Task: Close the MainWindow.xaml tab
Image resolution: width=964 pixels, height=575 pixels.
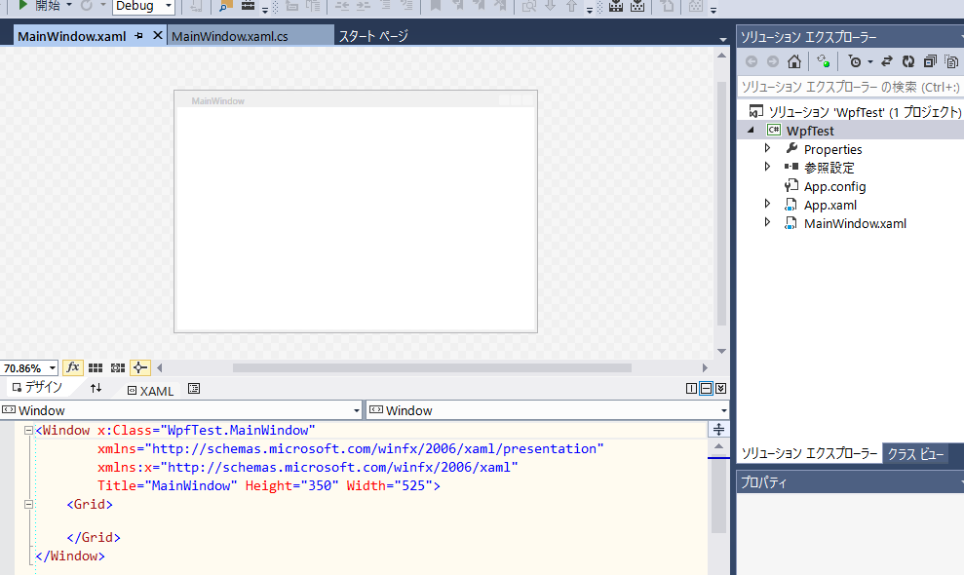Action: coord(157,36)
